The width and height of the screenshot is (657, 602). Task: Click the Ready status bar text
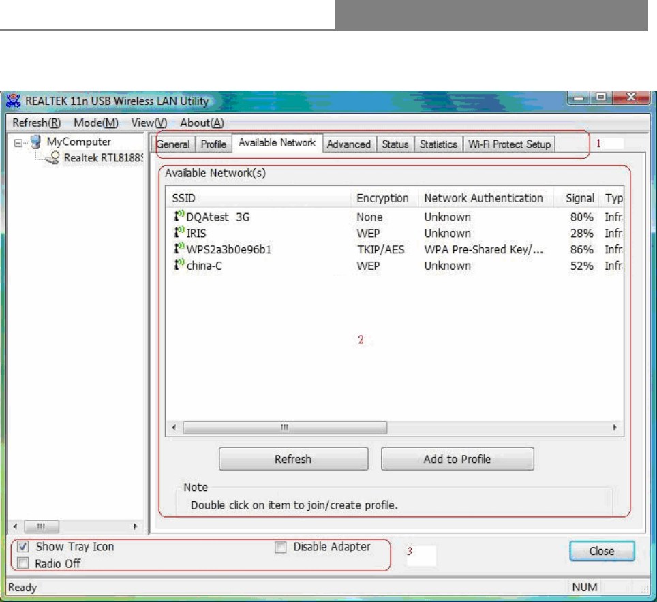tap(22, 587)
